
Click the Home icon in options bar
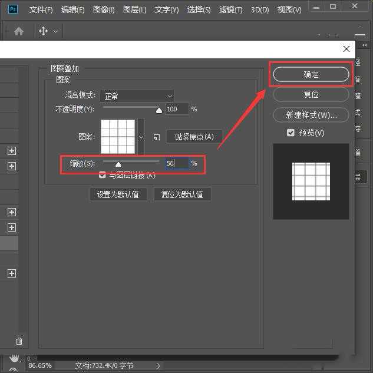click(19, 31)
